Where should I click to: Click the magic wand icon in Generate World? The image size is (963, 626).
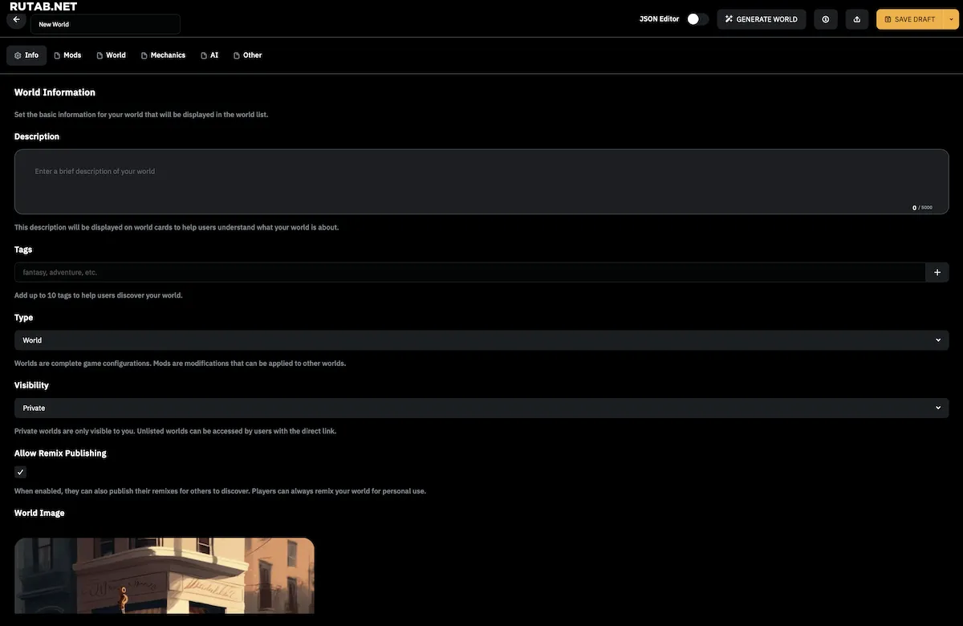(729, 19)
